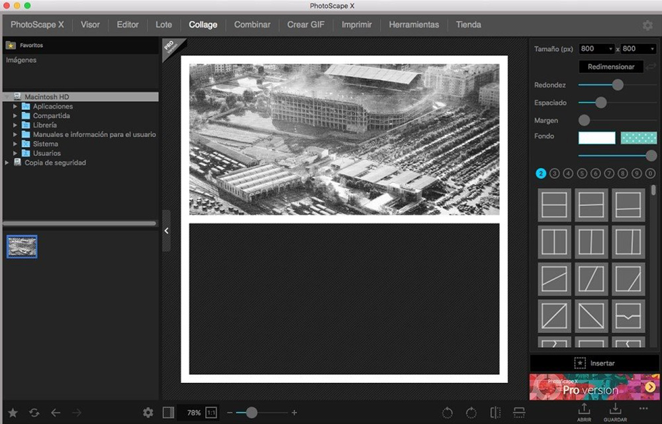The image size is (662, 424).
Task: Switch to the Combinar tab
Action: (252, 25)
